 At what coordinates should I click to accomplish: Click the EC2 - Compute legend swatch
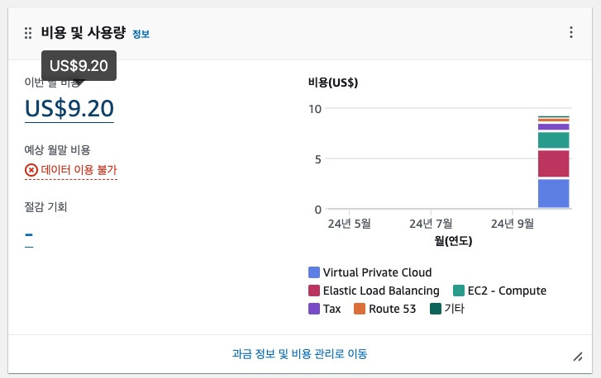[459, 291]
